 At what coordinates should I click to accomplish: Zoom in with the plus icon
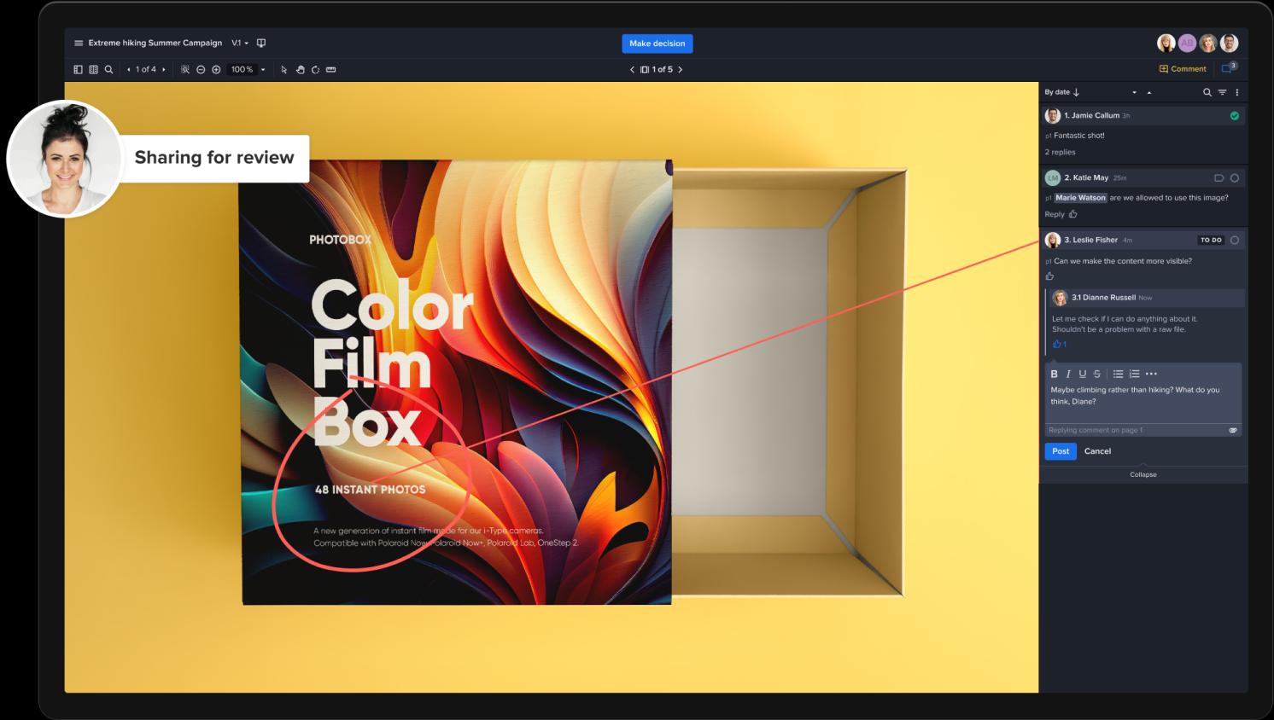216,70
